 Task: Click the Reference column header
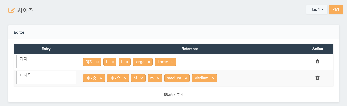click(190, 49)
